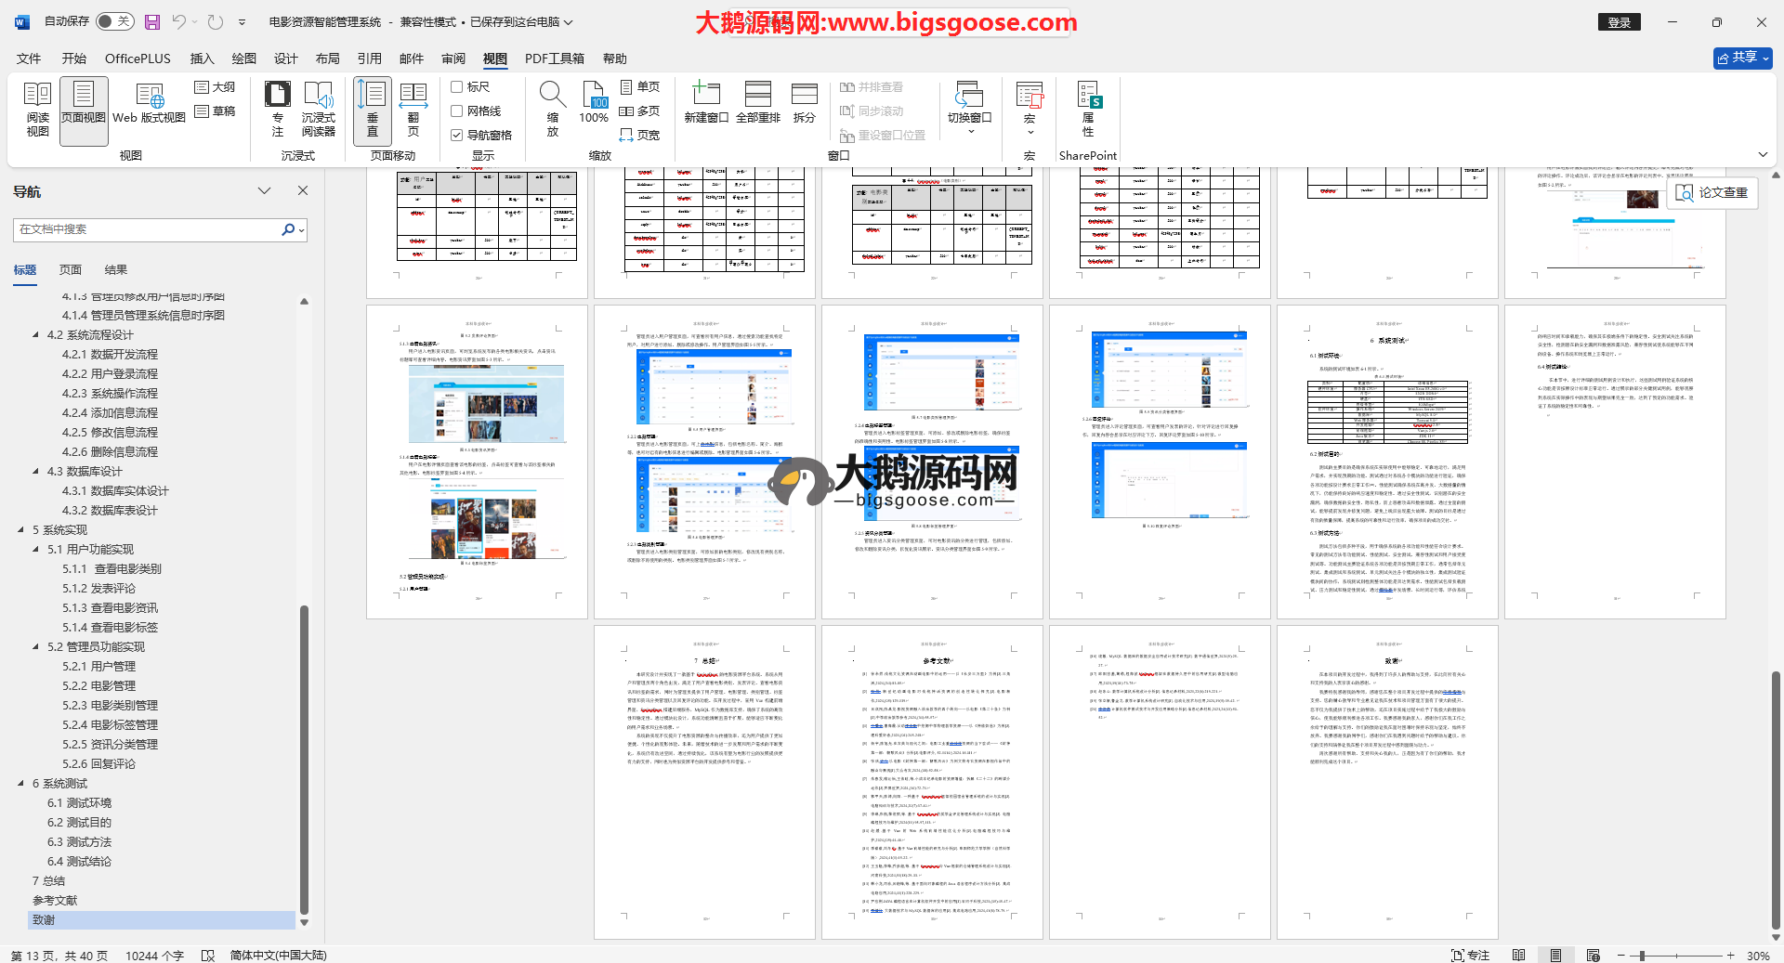Open a New Window
The height and width of the screenshot is (963, 1784).
pyautogui.click(x=705, y=103)
